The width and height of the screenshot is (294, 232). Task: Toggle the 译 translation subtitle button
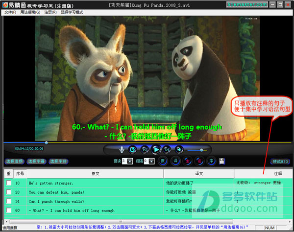coord(175,161)
